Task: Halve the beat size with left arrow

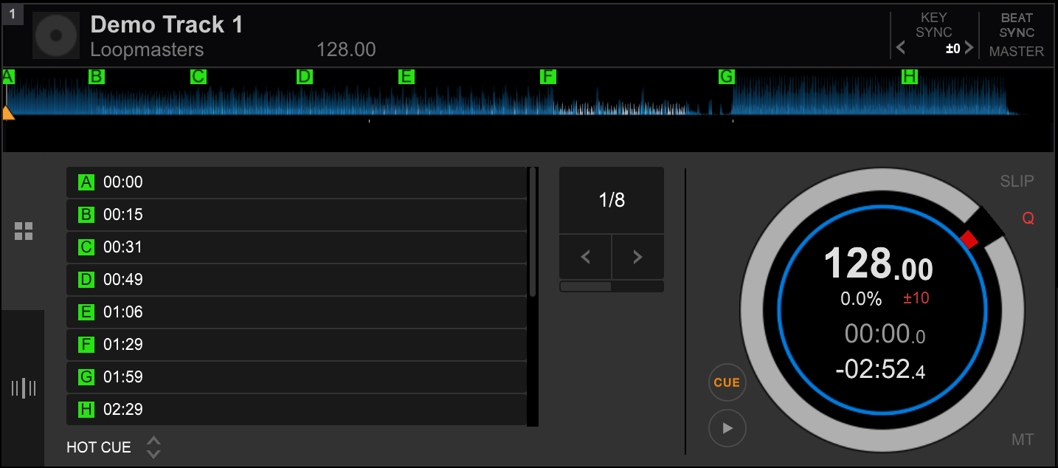Action: 586,257
